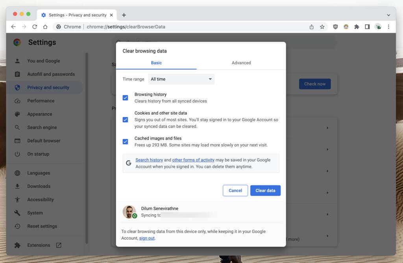Bookmark this page using the star icon
This screenshot has width=403, height=263.
322,26
